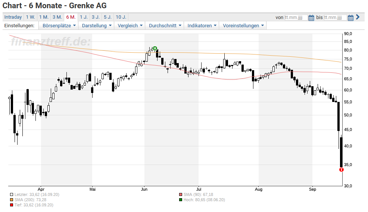Click the 'Jul' axis label
This screenshot has width=368, height=212.
click(199, 189)
